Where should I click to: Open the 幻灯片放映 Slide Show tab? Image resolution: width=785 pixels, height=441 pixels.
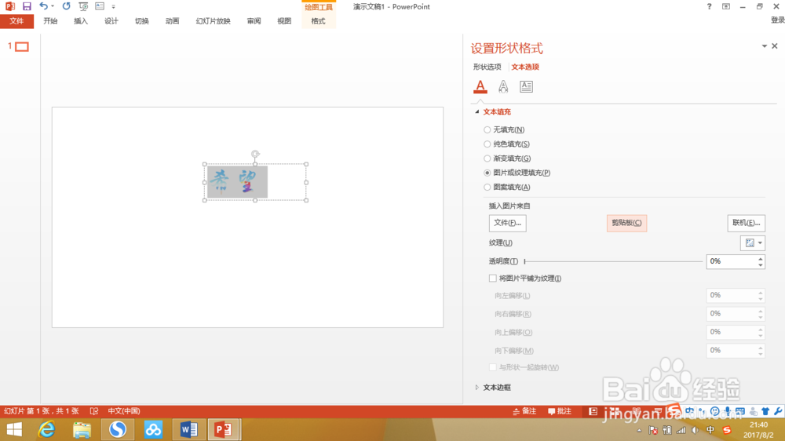[x=214, y=21]
